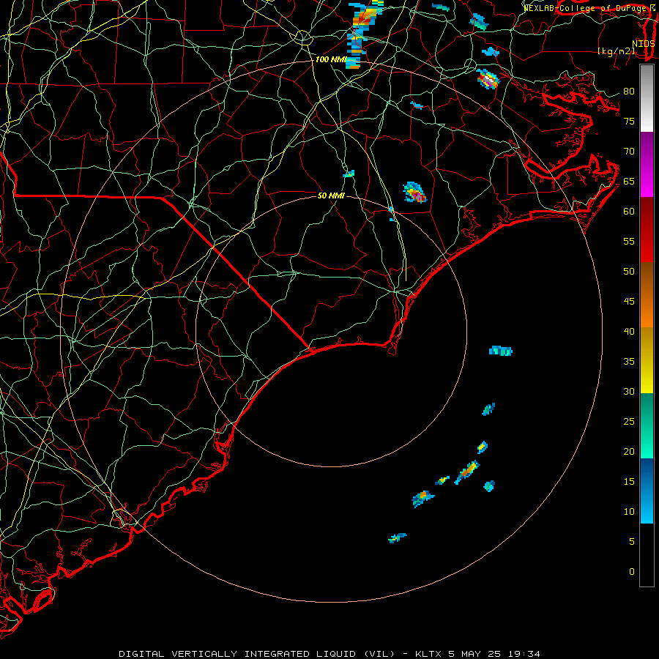
Task: Click the 50 value on the color scale
Action: tap(629, 272)
